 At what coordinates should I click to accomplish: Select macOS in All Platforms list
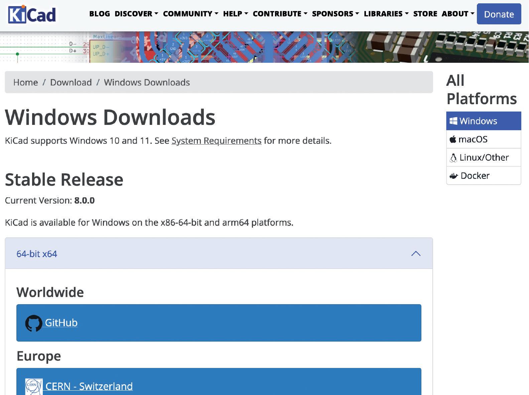tap(484, 139)
